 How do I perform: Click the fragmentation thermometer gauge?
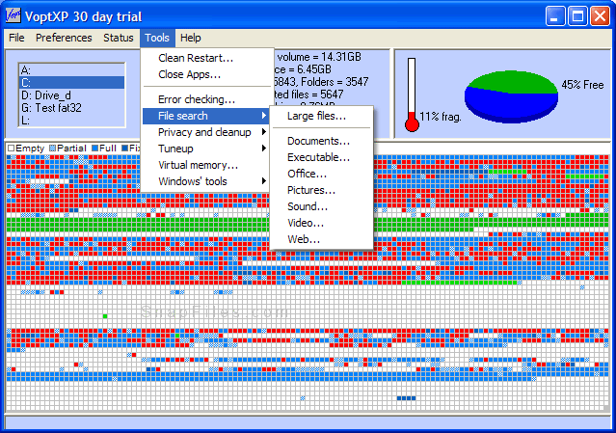[412, 95]
